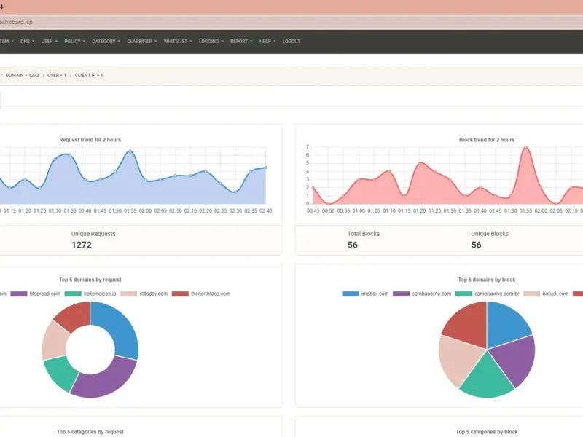This screenshot has width=583, height=437.
Task: Click the block trend peak at 01:55
Action: pyautogui.click(x=525, y=147)
